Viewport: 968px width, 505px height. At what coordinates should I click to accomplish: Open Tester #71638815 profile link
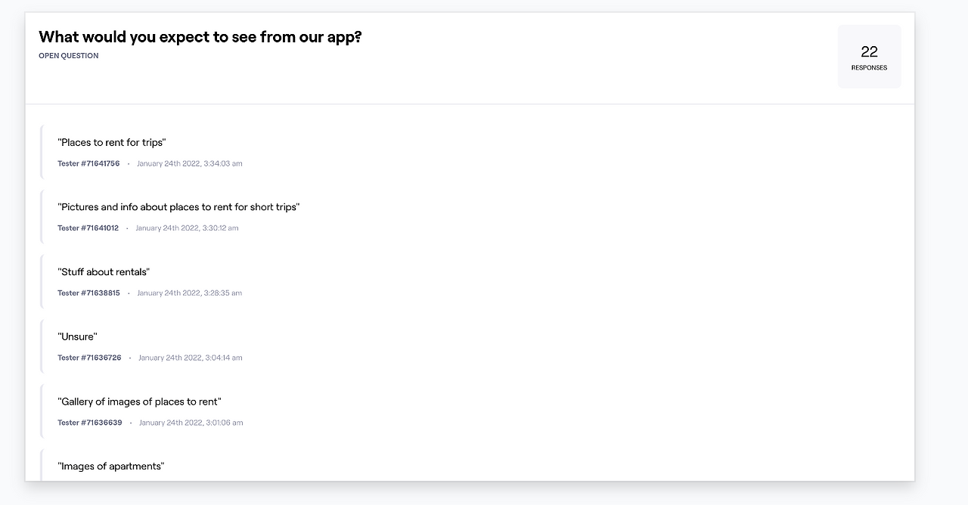click(88, 293)
